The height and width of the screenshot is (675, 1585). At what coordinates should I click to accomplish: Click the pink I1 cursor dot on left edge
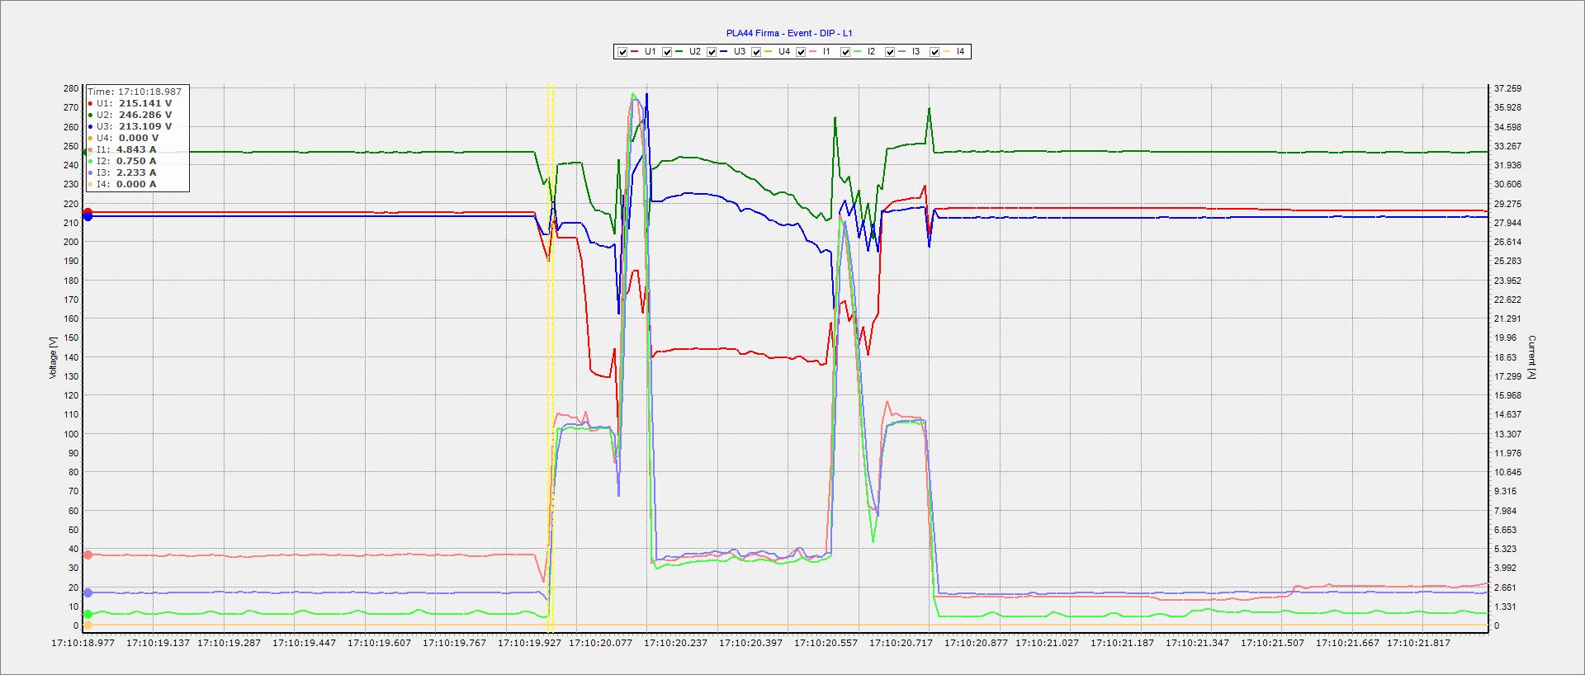tap(88, 555)
